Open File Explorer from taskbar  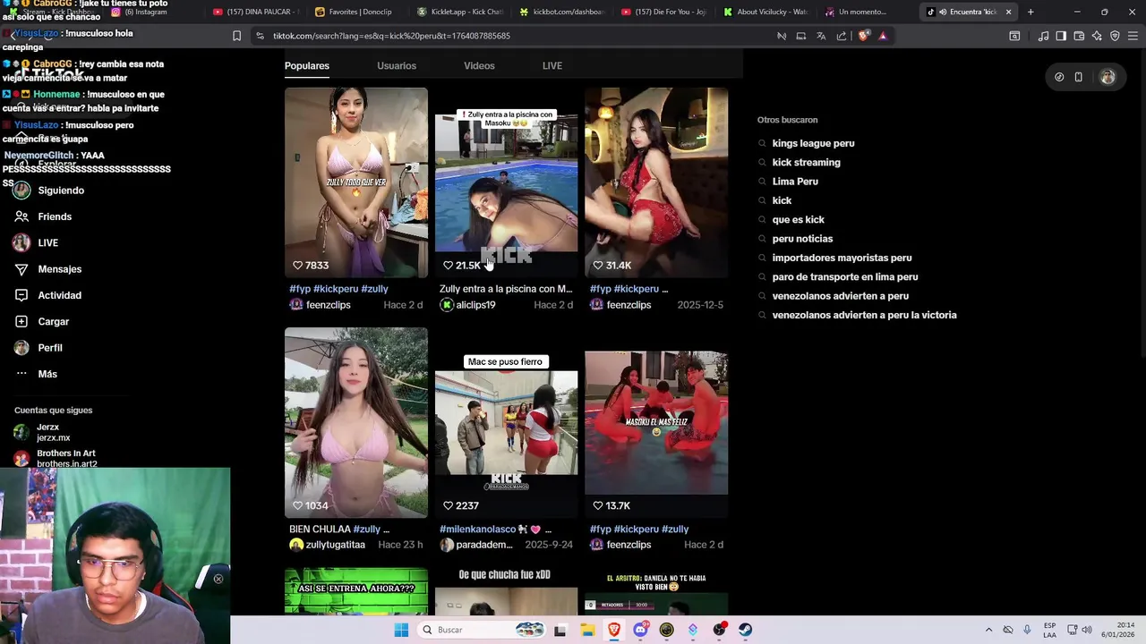[587, 630]
